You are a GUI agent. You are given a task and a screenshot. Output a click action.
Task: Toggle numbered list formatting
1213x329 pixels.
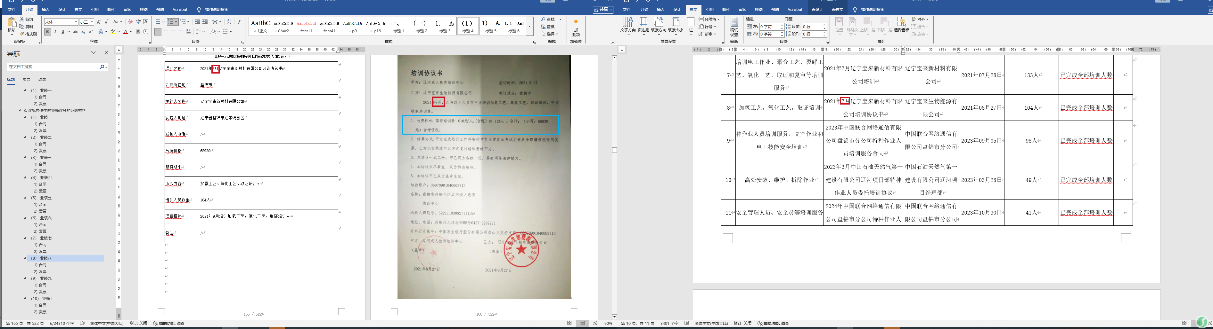170,22
